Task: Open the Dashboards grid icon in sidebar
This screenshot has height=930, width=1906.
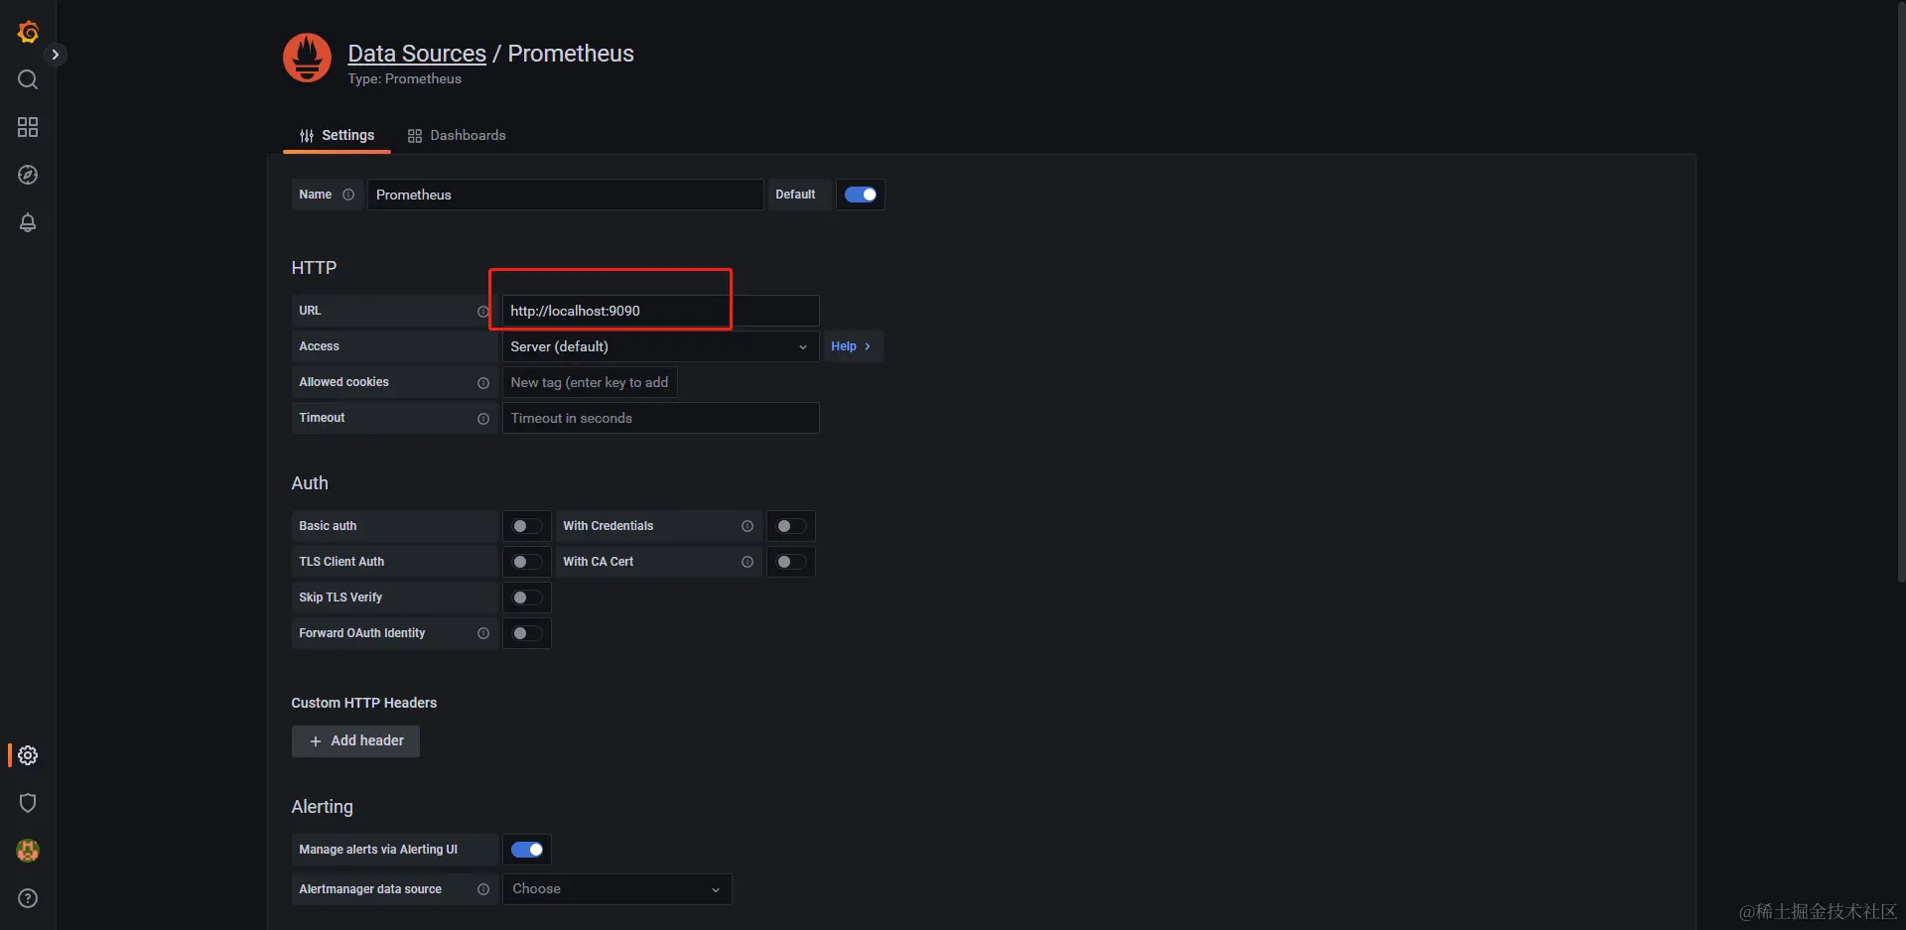Action: 28,127
